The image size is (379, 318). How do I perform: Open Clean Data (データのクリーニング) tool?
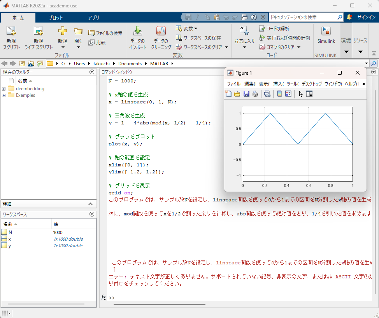161,38
